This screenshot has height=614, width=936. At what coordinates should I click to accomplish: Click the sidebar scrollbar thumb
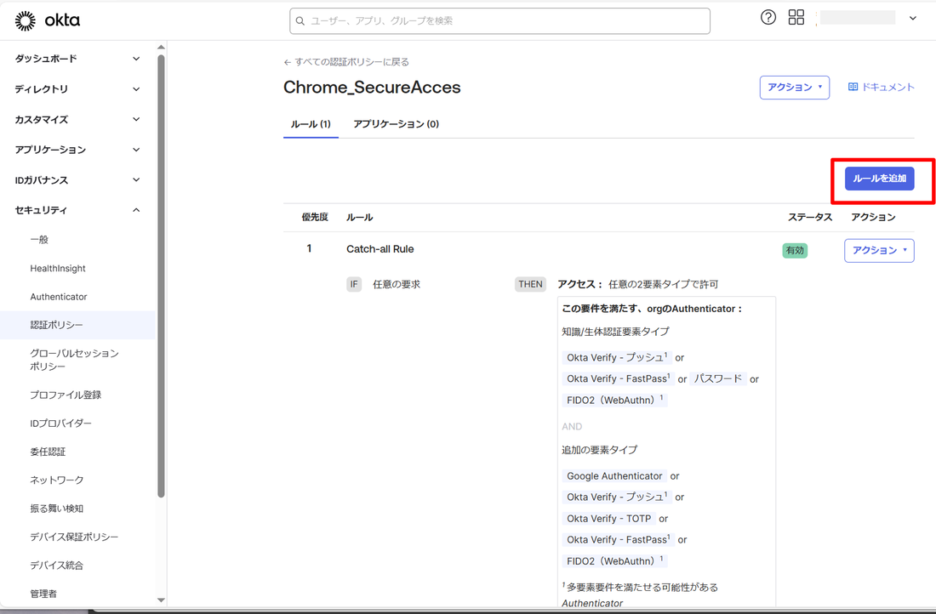coord(161,276)
